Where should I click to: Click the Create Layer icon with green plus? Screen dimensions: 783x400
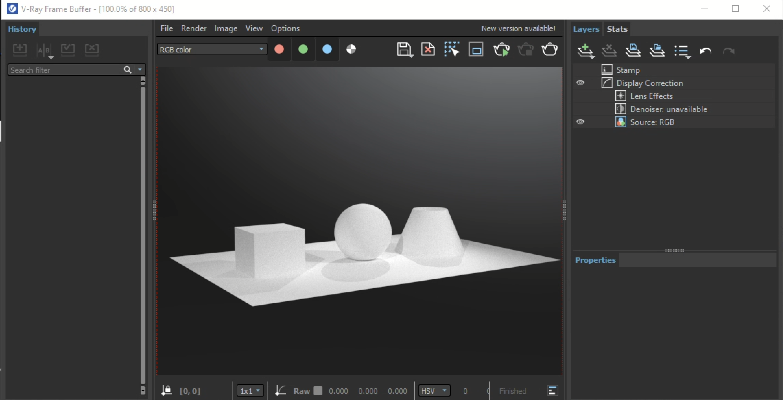[x=585, y=51]
